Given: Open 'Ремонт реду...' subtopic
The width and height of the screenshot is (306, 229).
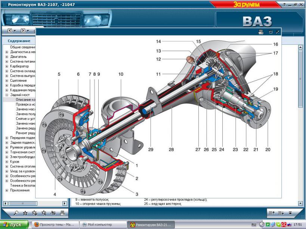Looking at the screenshot, I should click(25, 133).
